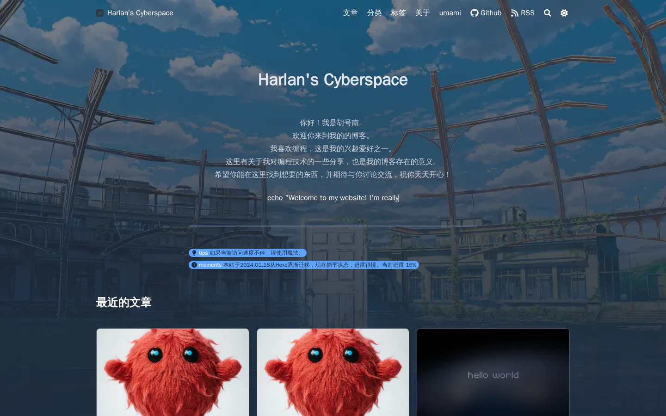Screen dimensions: 666x416
Task: Click the moments notice about Hexo迁移
Action: pos(304,265)
